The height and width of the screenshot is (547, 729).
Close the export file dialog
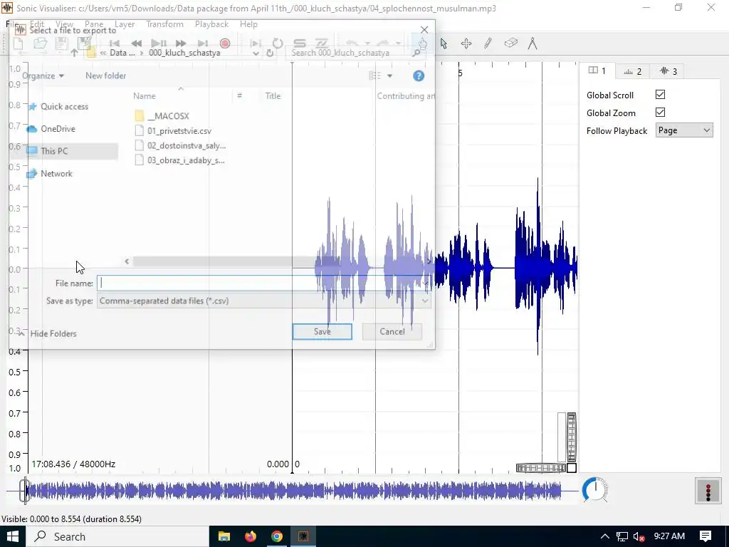(424, 30)
